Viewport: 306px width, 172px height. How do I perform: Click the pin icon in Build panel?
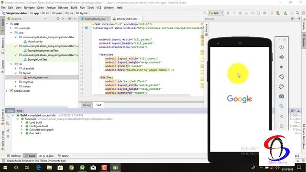[x=8, y=130]
